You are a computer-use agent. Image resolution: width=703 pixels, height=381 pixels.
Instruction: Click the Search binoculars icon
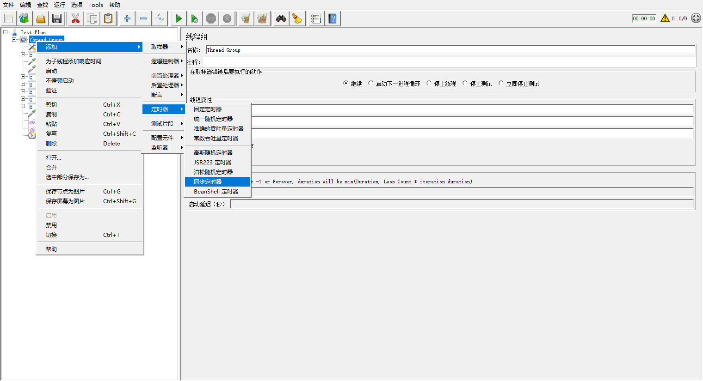tap(281, 18)
